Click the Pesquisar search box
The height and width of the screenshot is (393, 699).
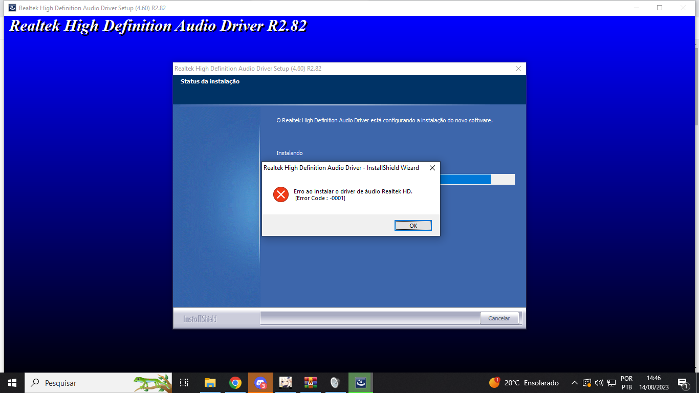98,383
